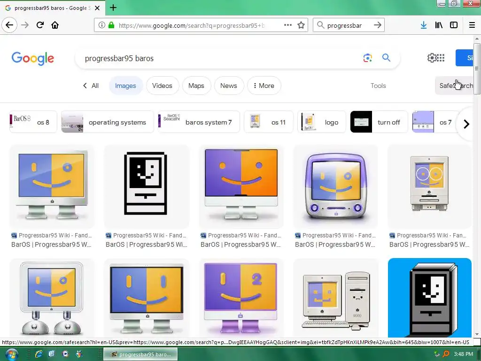
Task: Open the purple-orange iMac style image
Action: click(x=241, y=186)
